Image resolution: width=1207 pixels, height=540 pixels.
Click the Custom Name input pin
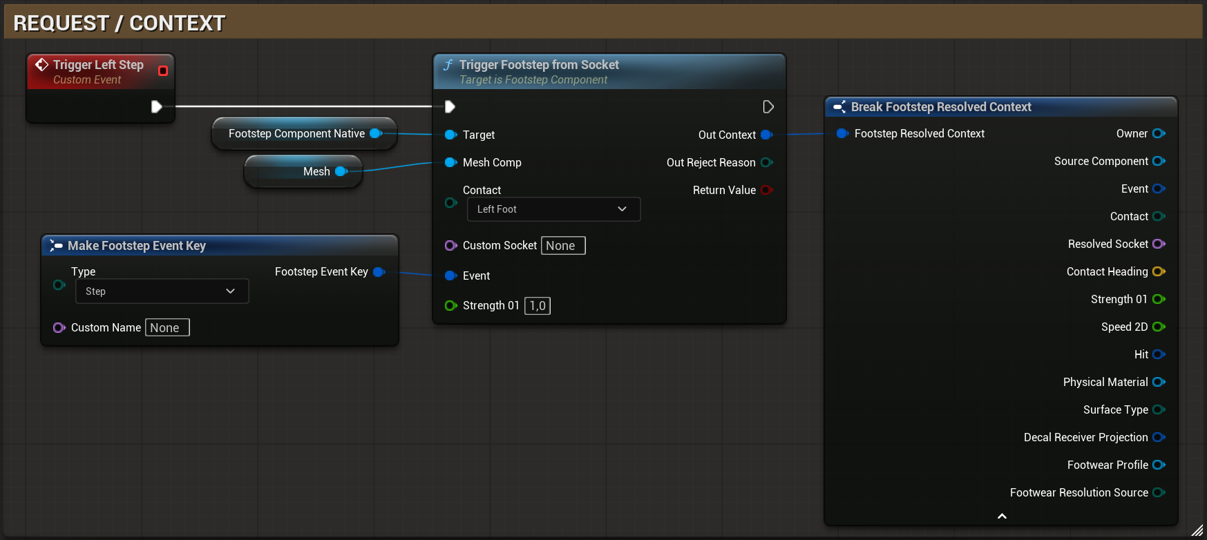click(x=59, y=327)
